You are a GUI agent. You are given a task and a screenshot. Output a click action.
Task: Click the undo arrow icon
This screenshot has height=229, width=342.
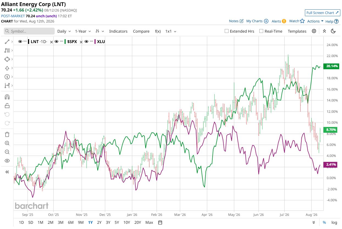click(x=7, y=114)
